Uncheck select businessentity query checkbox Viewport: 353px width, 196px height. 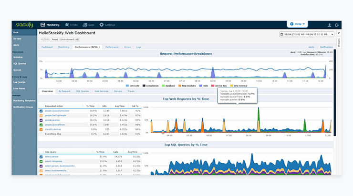click(x=41, y=171)
